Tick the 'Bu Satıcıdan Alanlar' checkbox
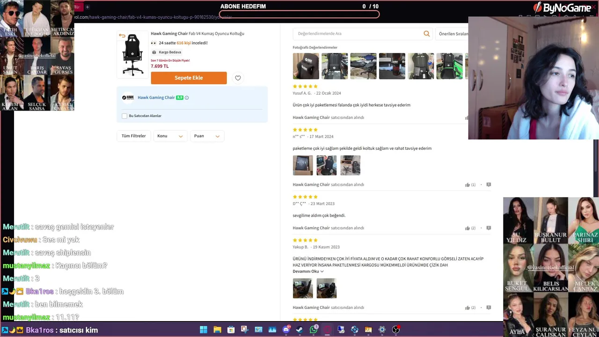 (x=124, y=116)
